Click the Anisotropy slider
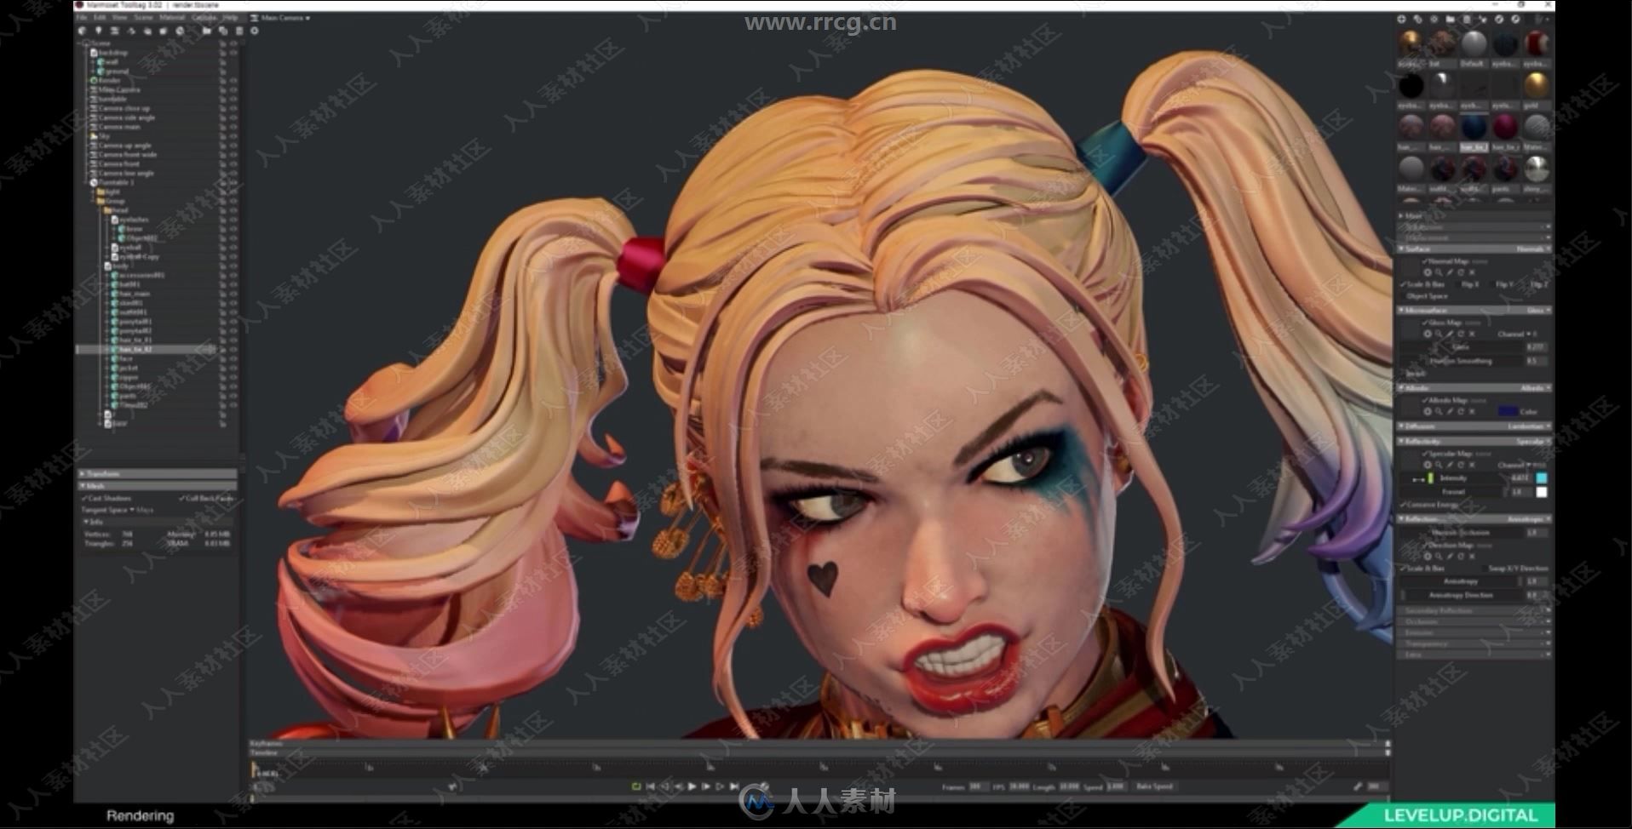 [1462, 581]
